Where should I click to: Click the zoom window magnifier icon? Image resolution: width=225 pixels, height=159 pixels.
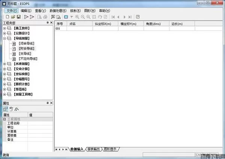88,17
